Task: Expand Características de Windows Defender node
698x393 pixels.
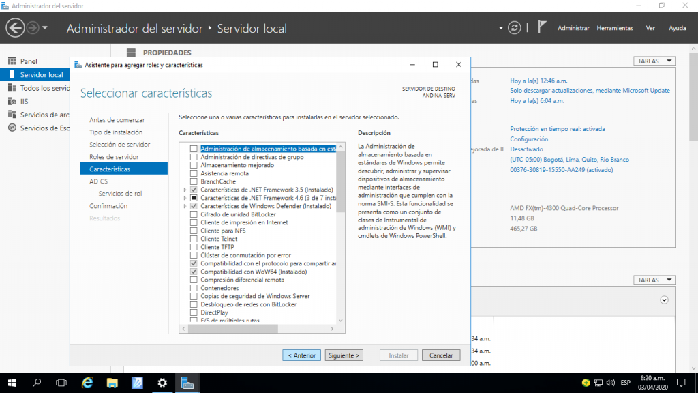Action: click(x=185, y=206)
